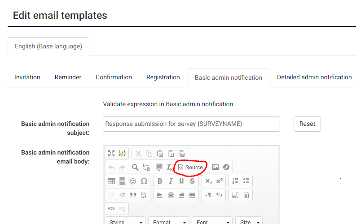Toggle underline formatting
The width and height of the screenshot is (356, 224).
181,181
